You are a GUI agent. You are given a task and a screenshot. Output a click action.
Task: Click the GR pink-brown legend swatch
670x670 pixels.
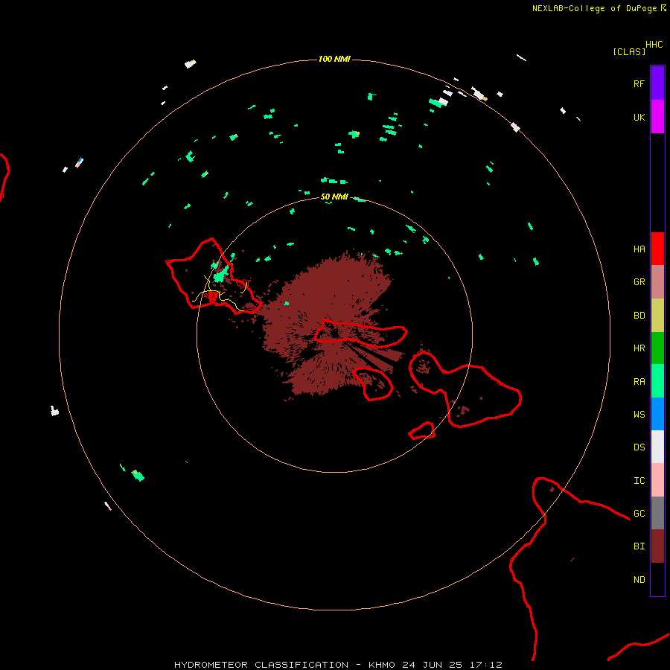pyautogui.click(x=657, y=282)
